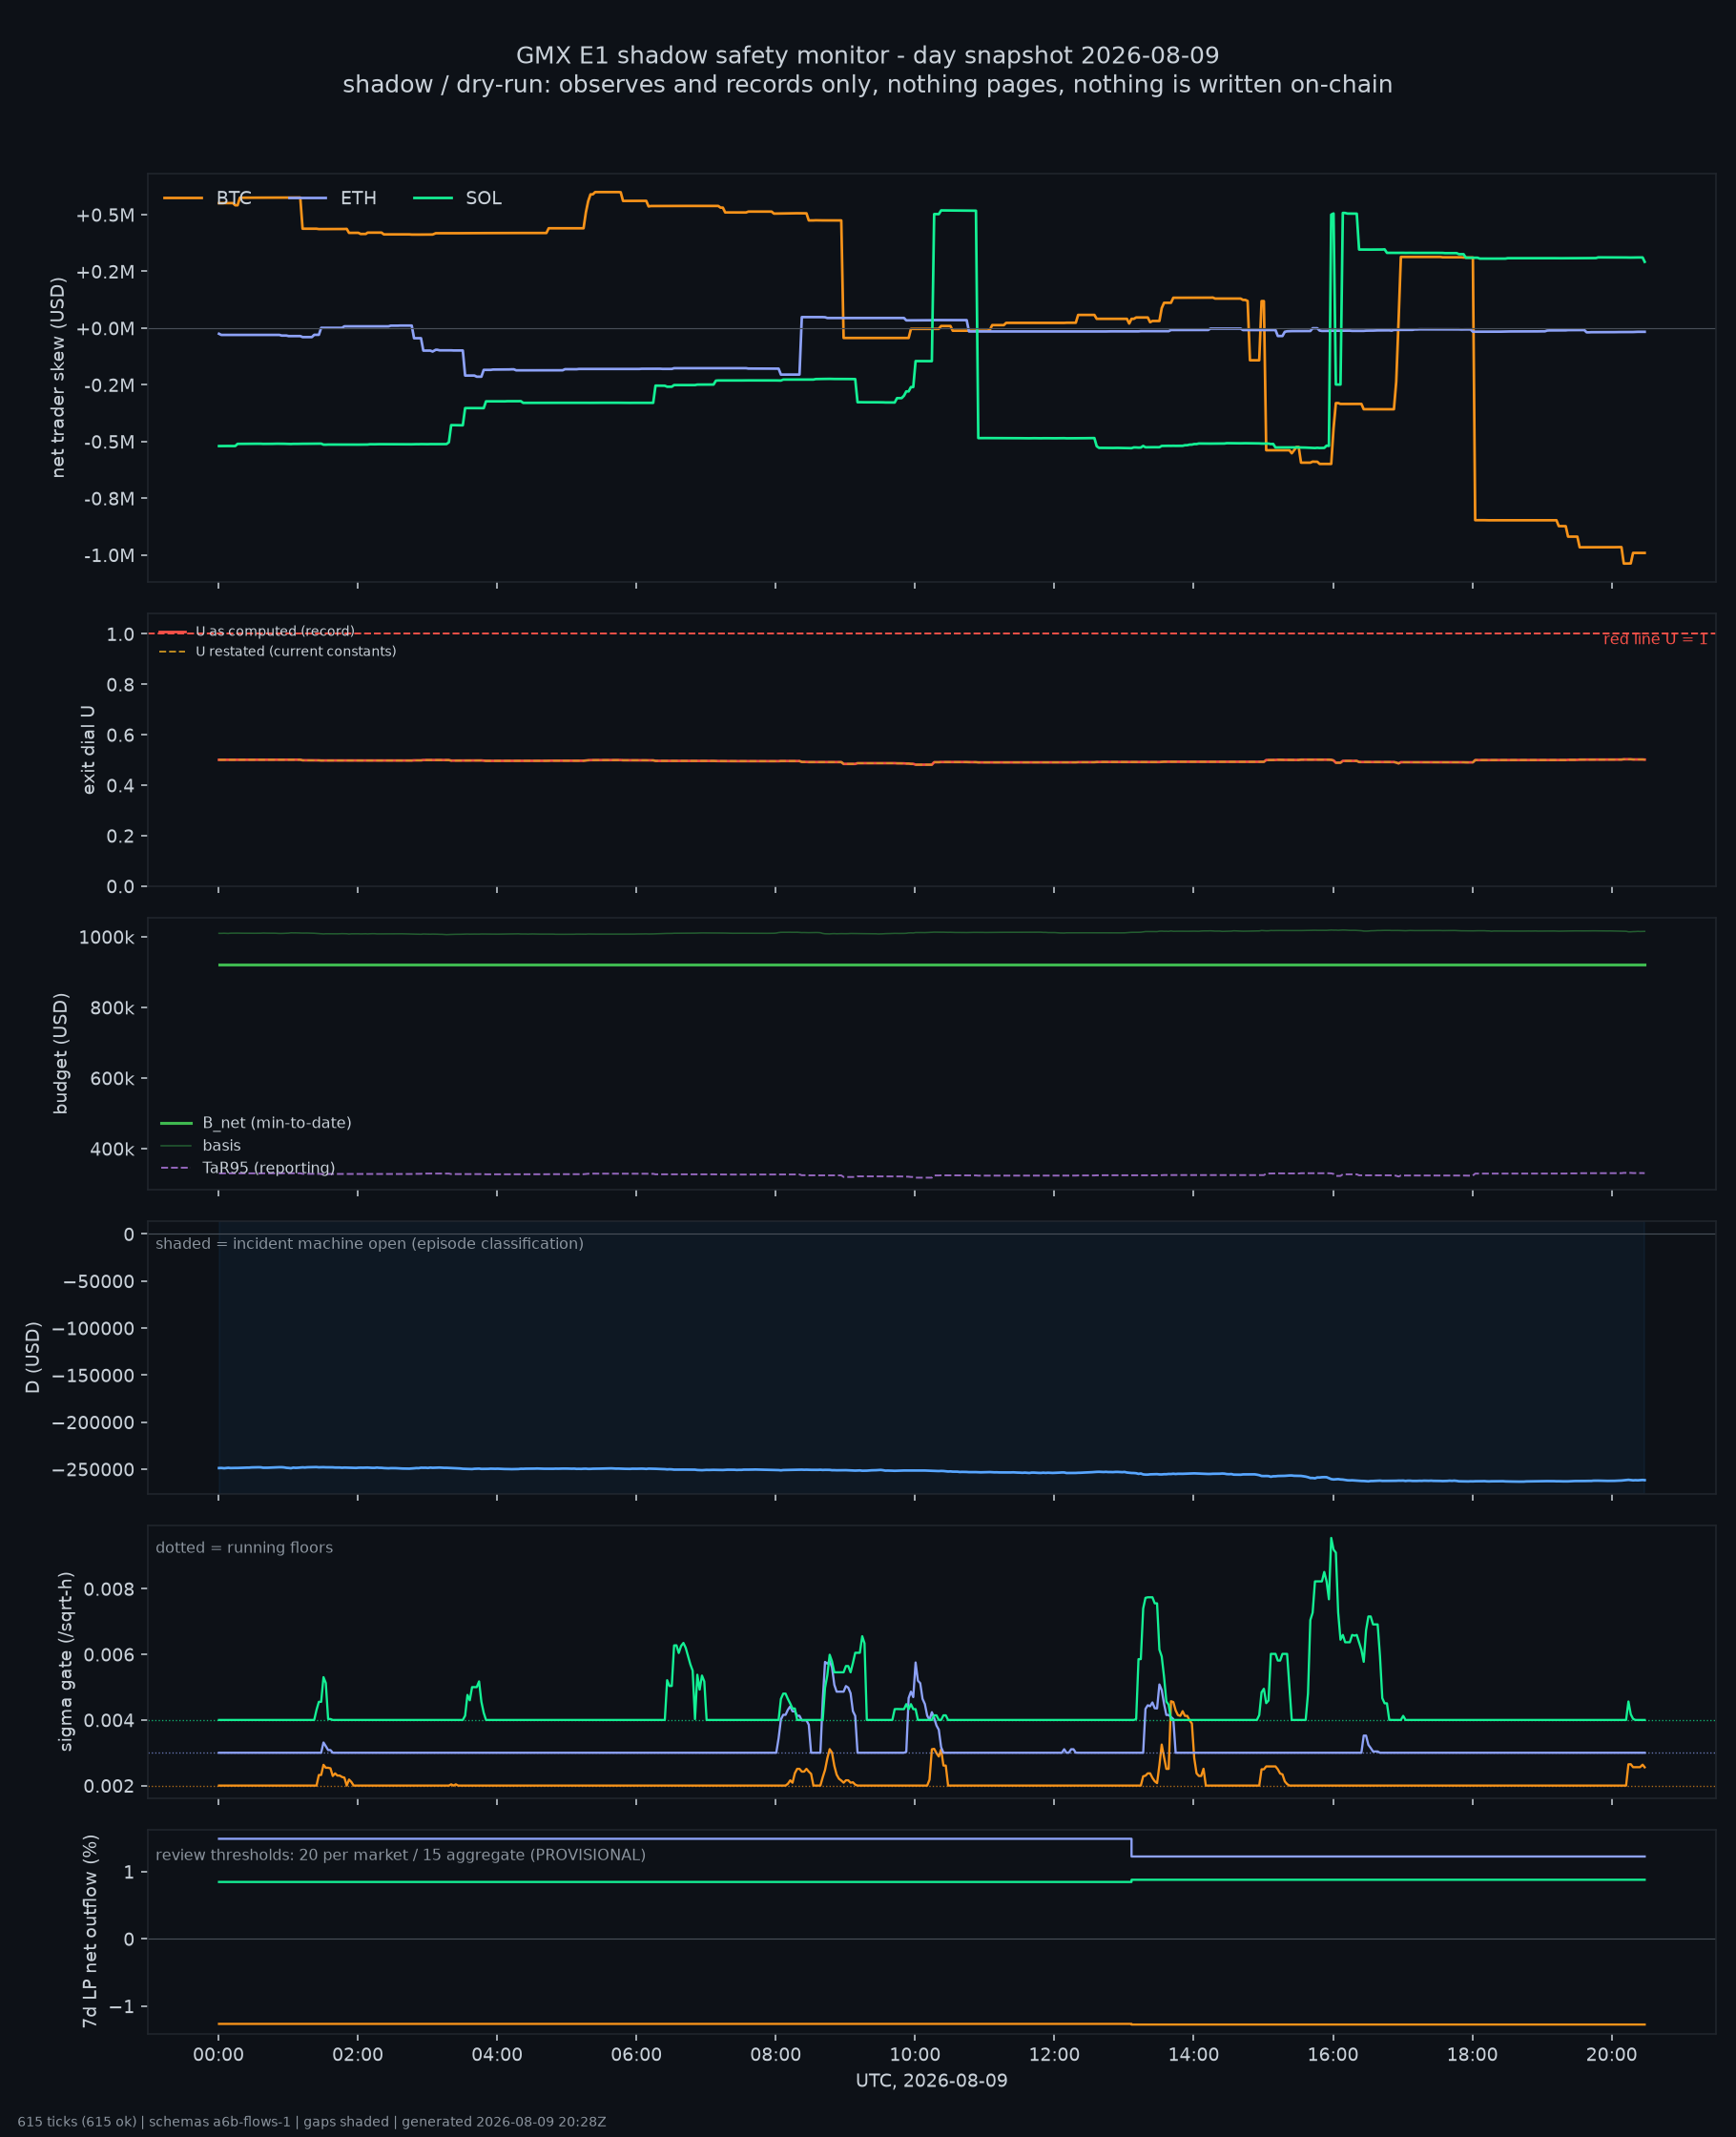Click the 'shaded = incident machine open' note
The width and height of the screenshot is (1736, 2137).
tap(369, 1244)
